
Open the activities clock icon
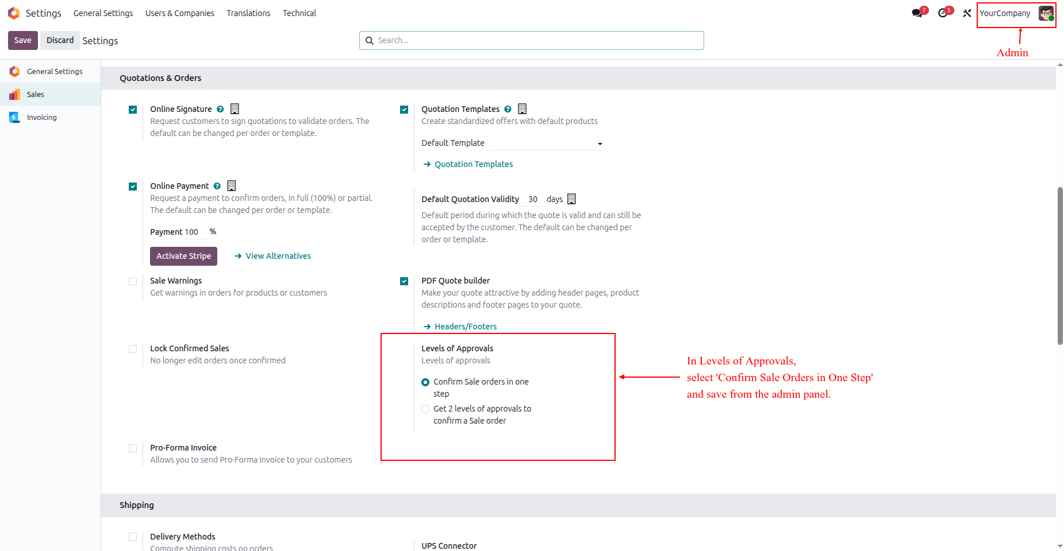[943, 13]
